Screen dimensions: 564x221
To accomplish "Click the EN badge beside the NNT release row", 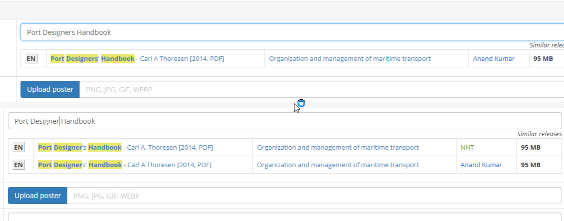I will click(x=18, y=148).
